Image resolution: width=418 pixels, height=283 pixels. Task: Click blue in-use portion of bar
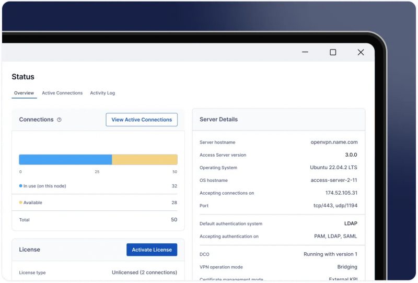click(x=65, y=160)
